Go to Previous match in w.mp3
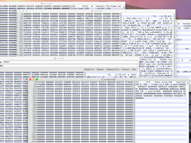Screen dimensions: 191x143 (125, 69)
